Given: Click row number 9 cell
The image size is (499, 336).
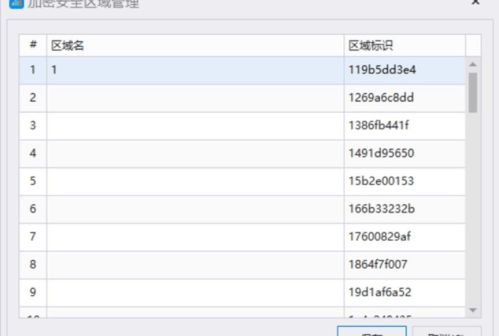Looking at the screenshot, I should (x=33, y=293).
